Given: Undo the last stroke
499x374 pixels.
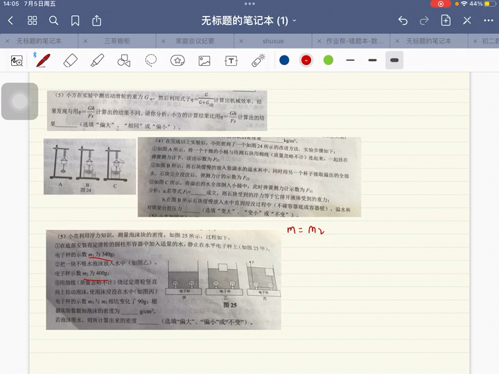Looking at the screenshot, I should point(403,21).
